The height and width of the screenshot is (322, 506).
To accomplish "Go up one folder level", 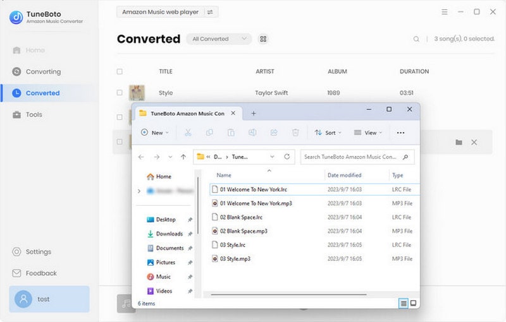I will 183,157.
